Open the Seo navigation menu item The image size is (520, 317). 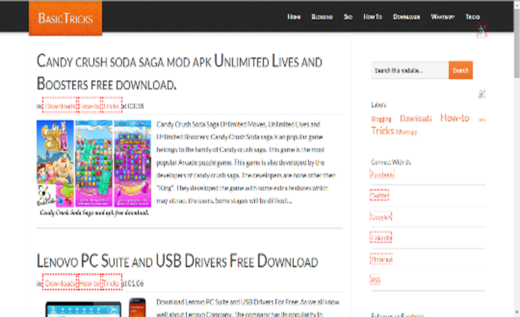(x=348, y=17)
